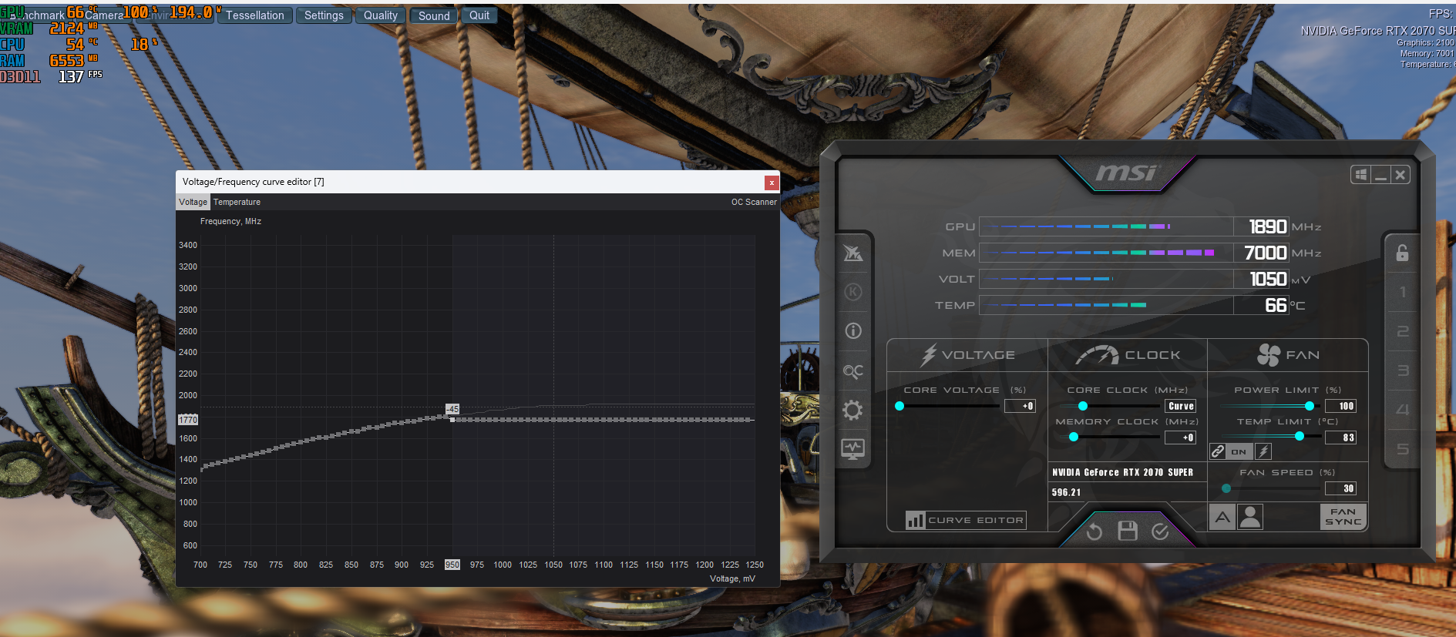Viewport: 1456px width, 637px height.
Task: Toggle temperature priority lightning icon
Action: click(x=1263, y=451)
